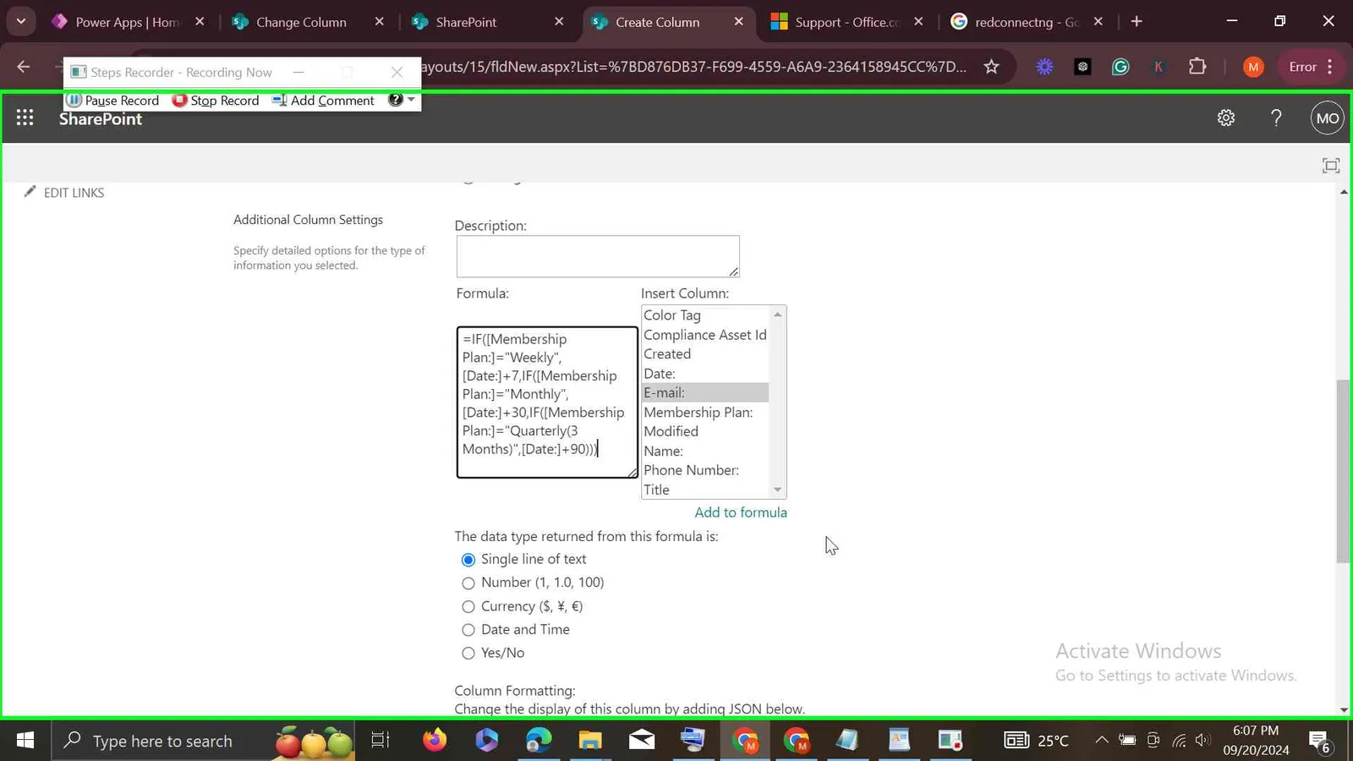Click Stop Record in Steps Recorder
The height and width of the screenshot is (761, 1353).
(x=216, y=100)
